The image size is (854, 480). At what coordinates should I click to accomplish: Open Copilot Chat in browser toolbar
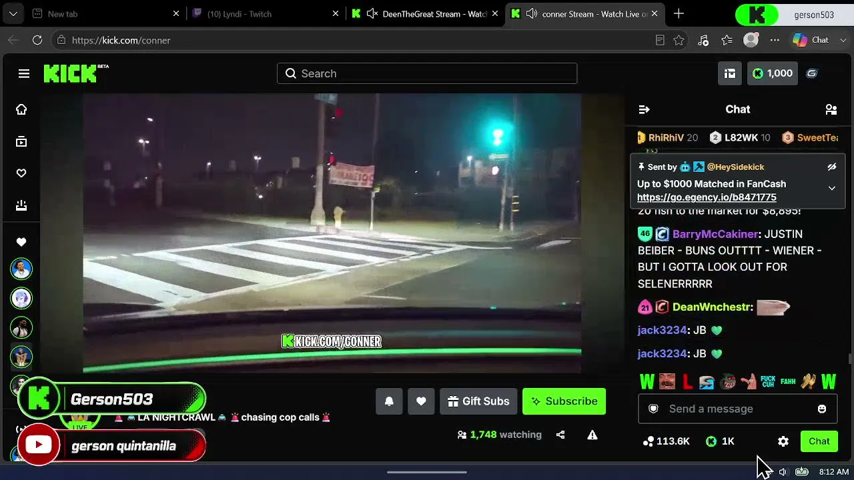(x=811, y=40)
